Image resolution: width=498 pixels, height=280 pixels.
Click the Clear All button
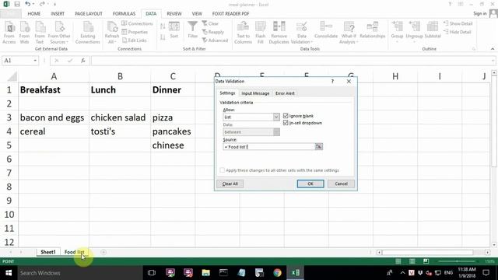230,184
